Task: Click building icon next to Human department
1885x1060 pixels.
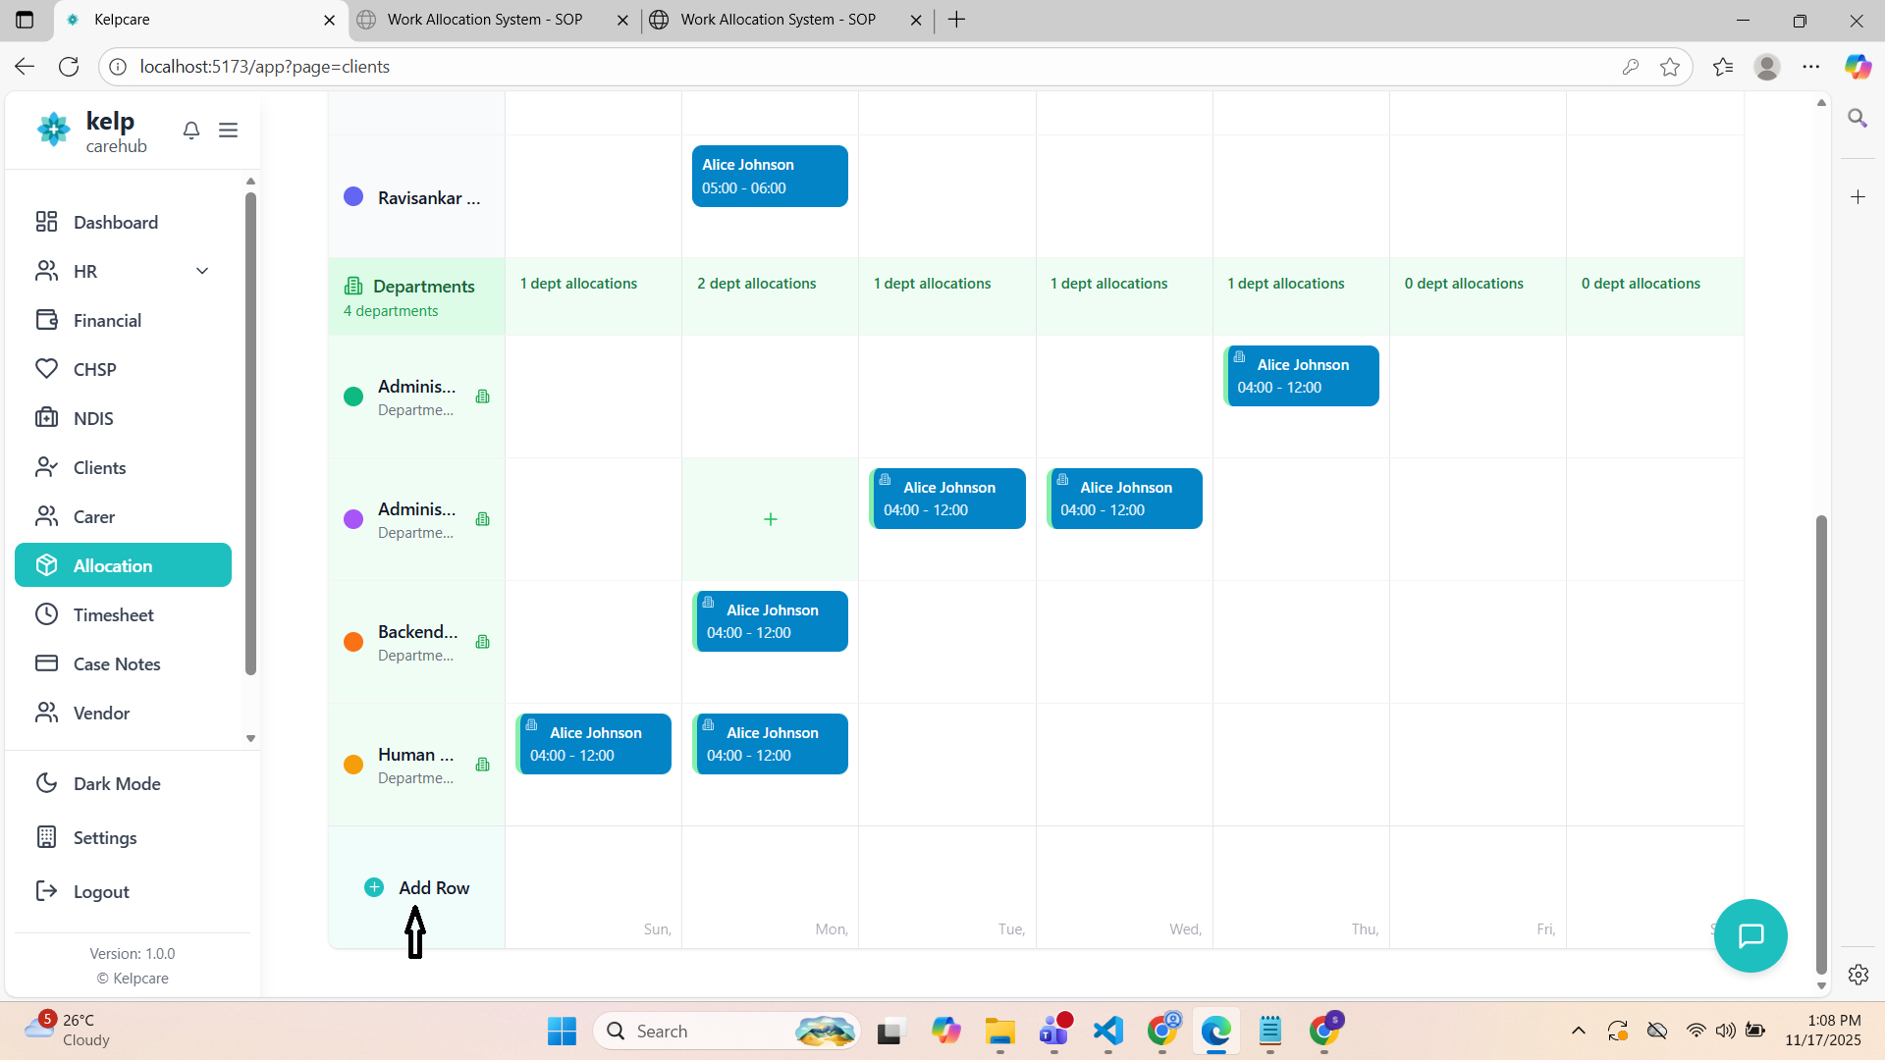Action: coord(482,765)
